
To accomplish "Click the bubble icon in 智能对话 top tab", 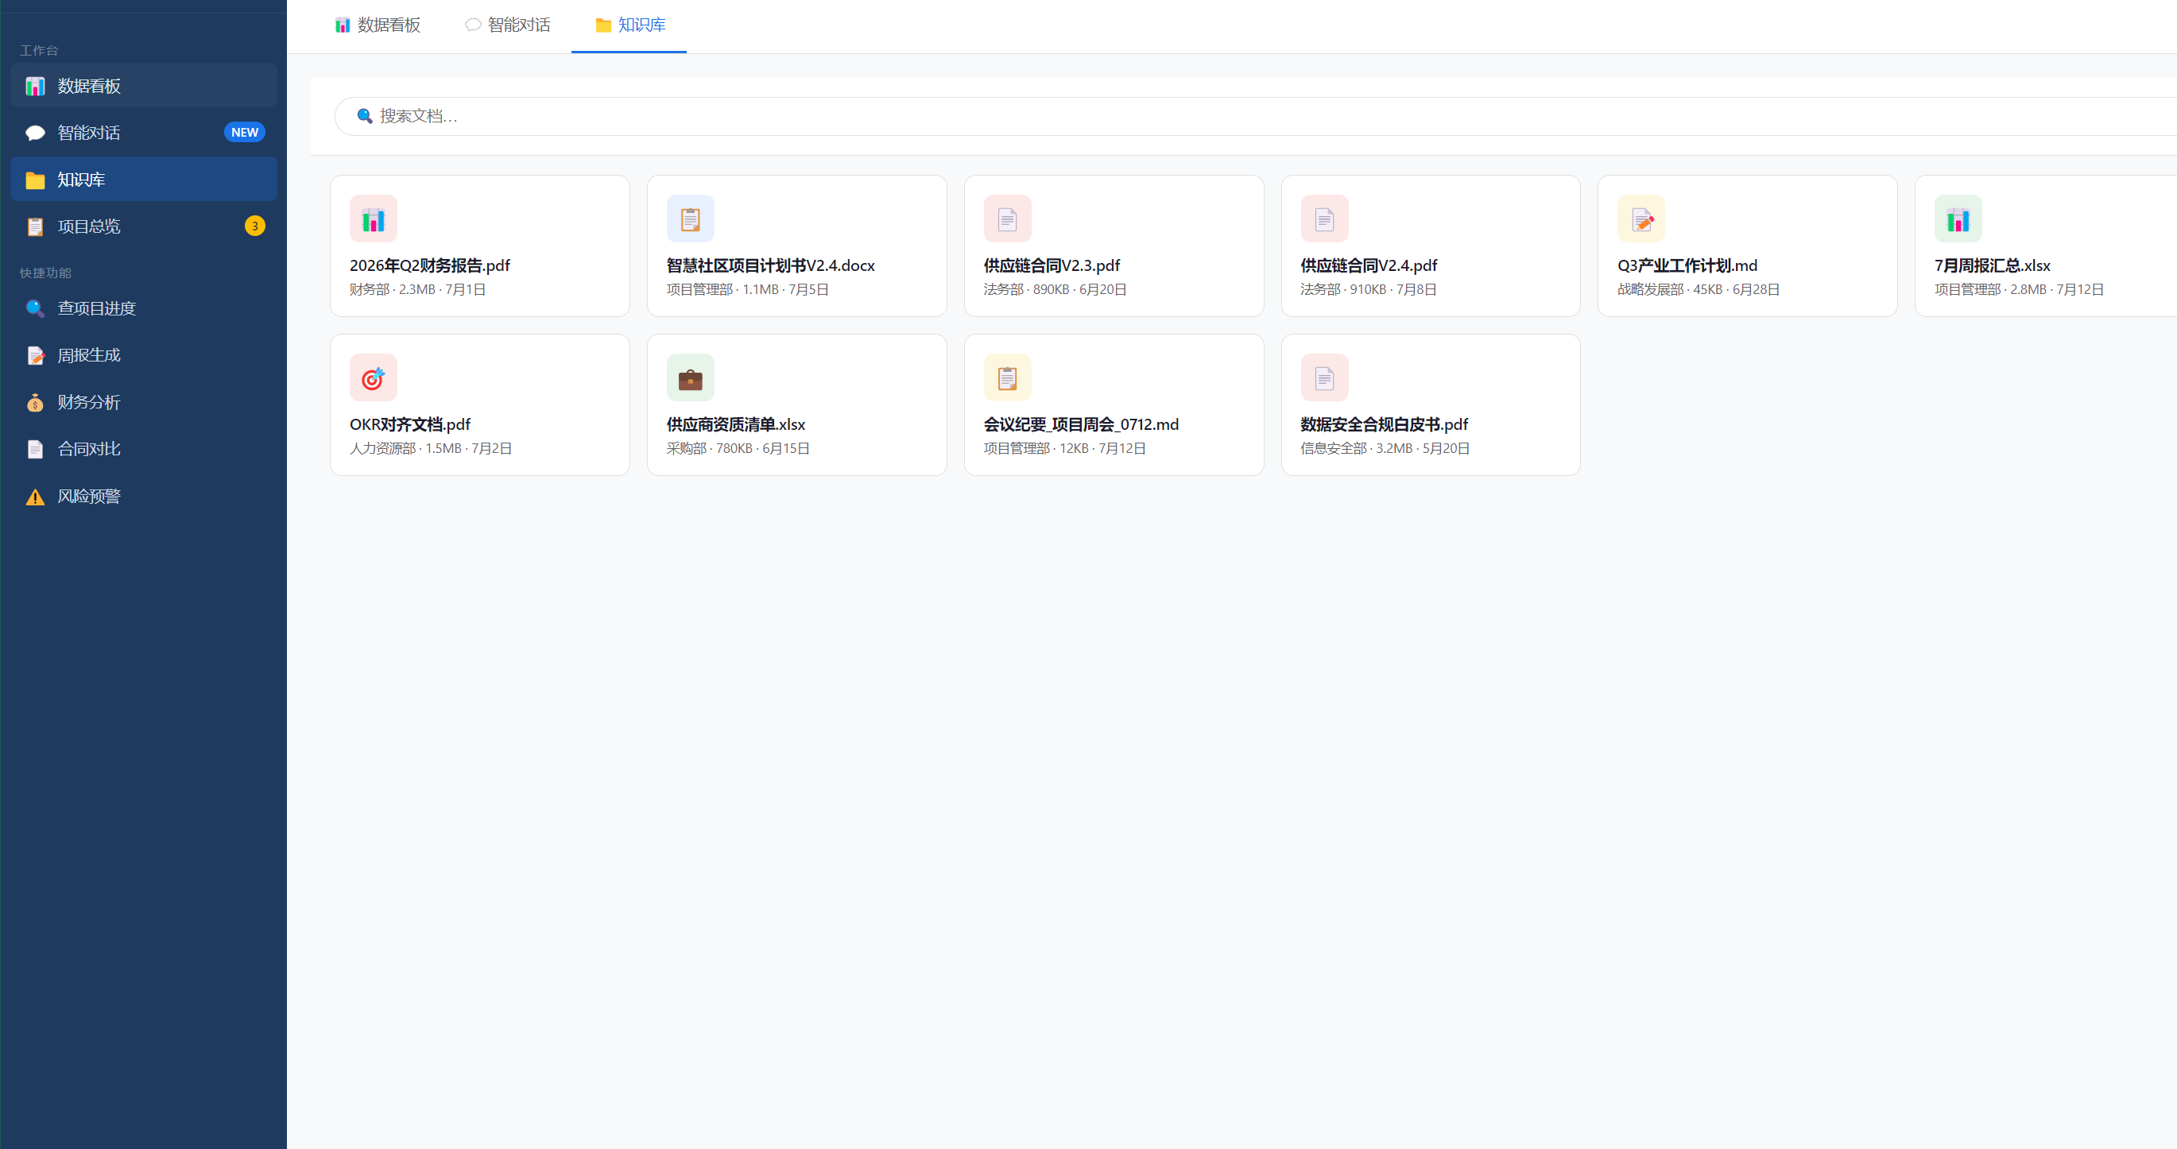I will (x=473, y=25).
